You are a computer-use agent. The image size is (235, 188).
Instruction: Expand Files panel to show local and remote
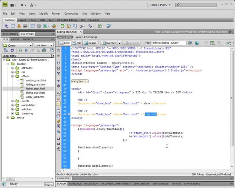(x=52, y=50)
